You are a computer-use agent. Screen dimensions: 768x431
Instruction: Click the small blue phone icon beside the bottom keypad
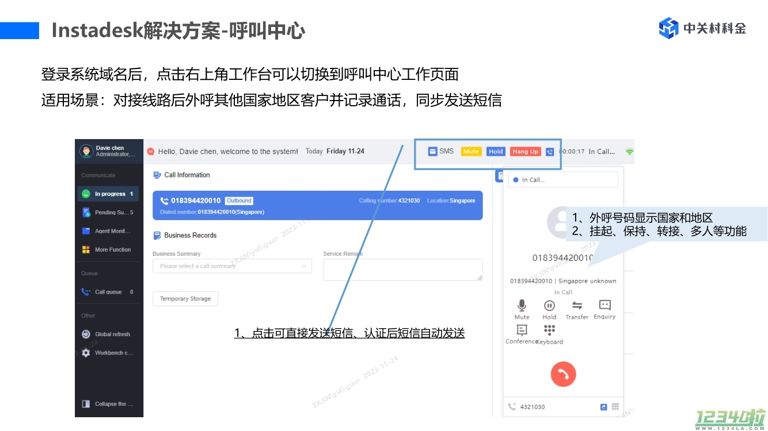click(603, 407)
